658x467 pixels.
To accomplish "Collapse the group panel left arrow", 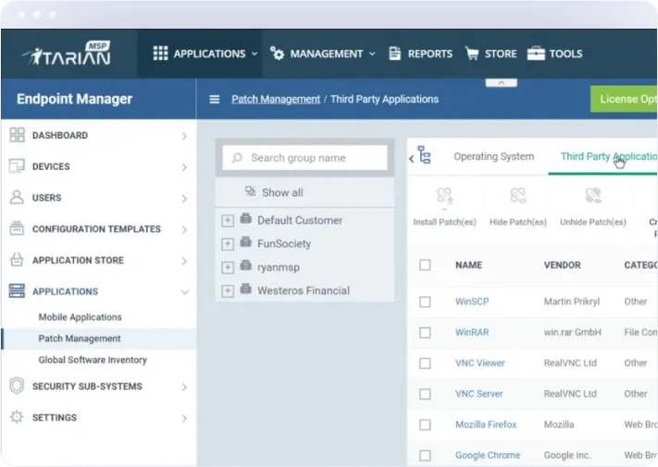I will pyautogui.click(x=411, y=158).
